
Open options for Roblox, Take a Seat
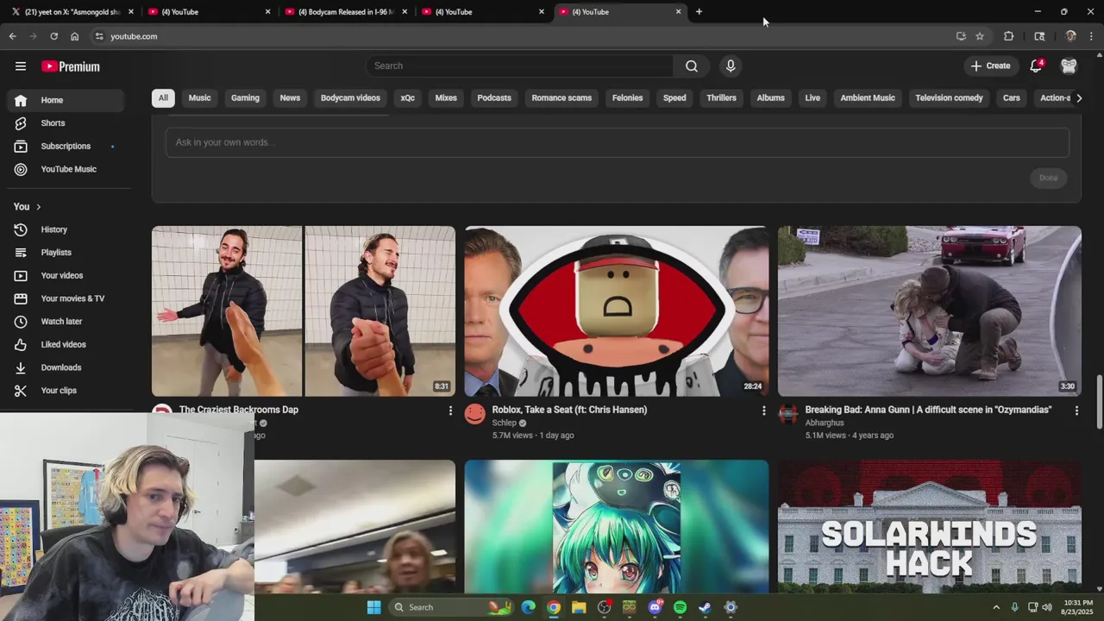tap(763, 411)
